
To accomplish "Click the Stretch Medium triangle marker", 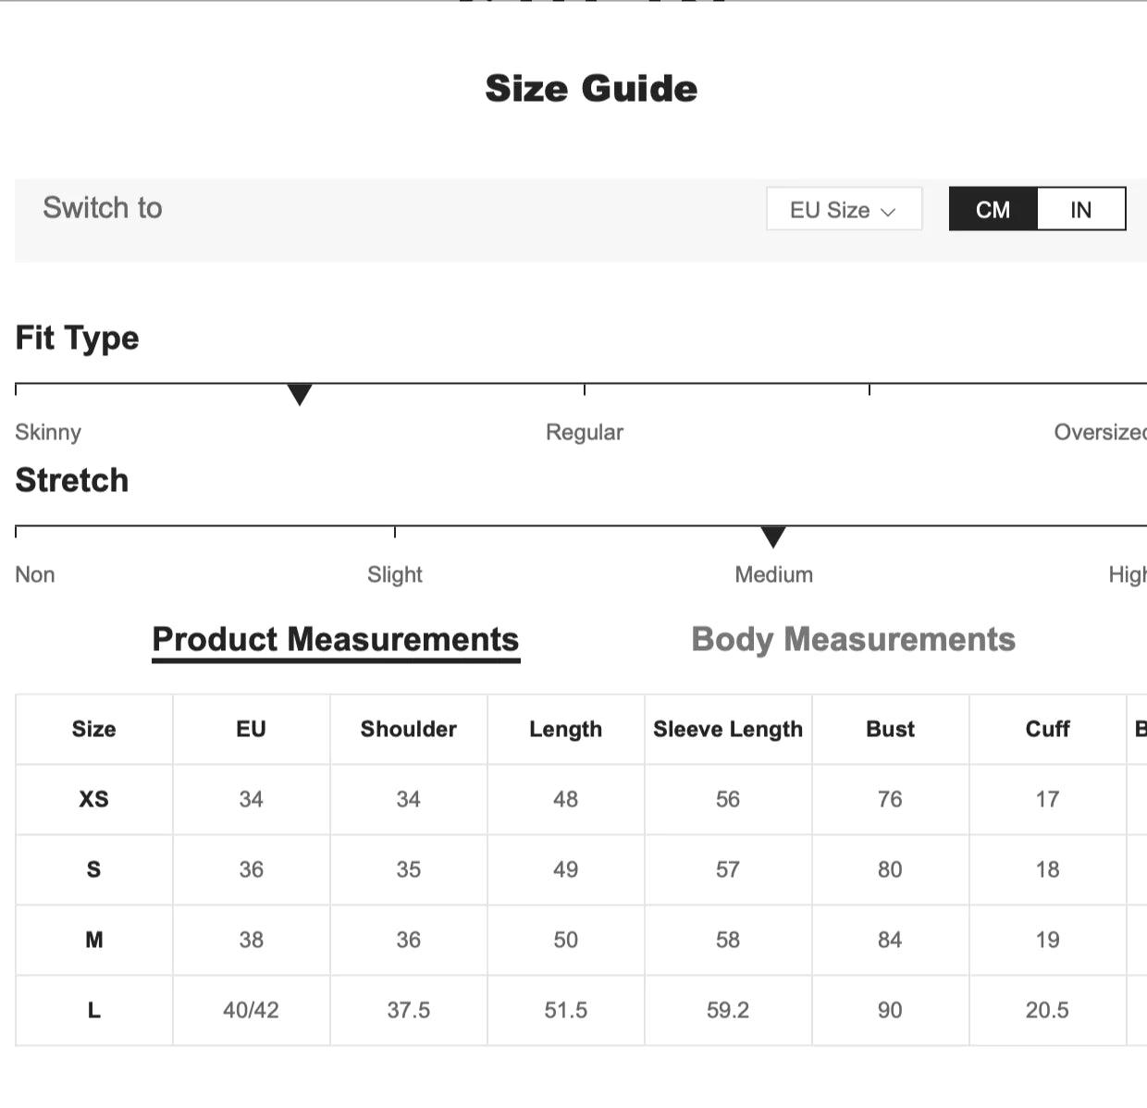I will [773, 536].
